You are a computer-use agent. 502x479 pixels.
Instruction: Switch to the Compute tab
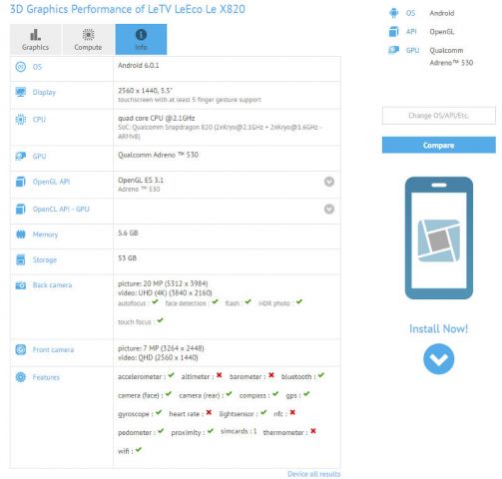point(88,39)
